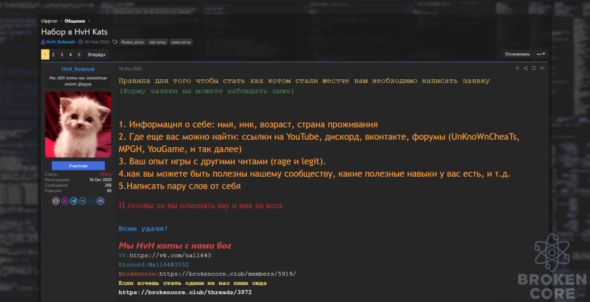Bookmark post #1 with the bookmark icon
Image resolution: width=590 pixels, height=302 pixels.
[533, 69]
